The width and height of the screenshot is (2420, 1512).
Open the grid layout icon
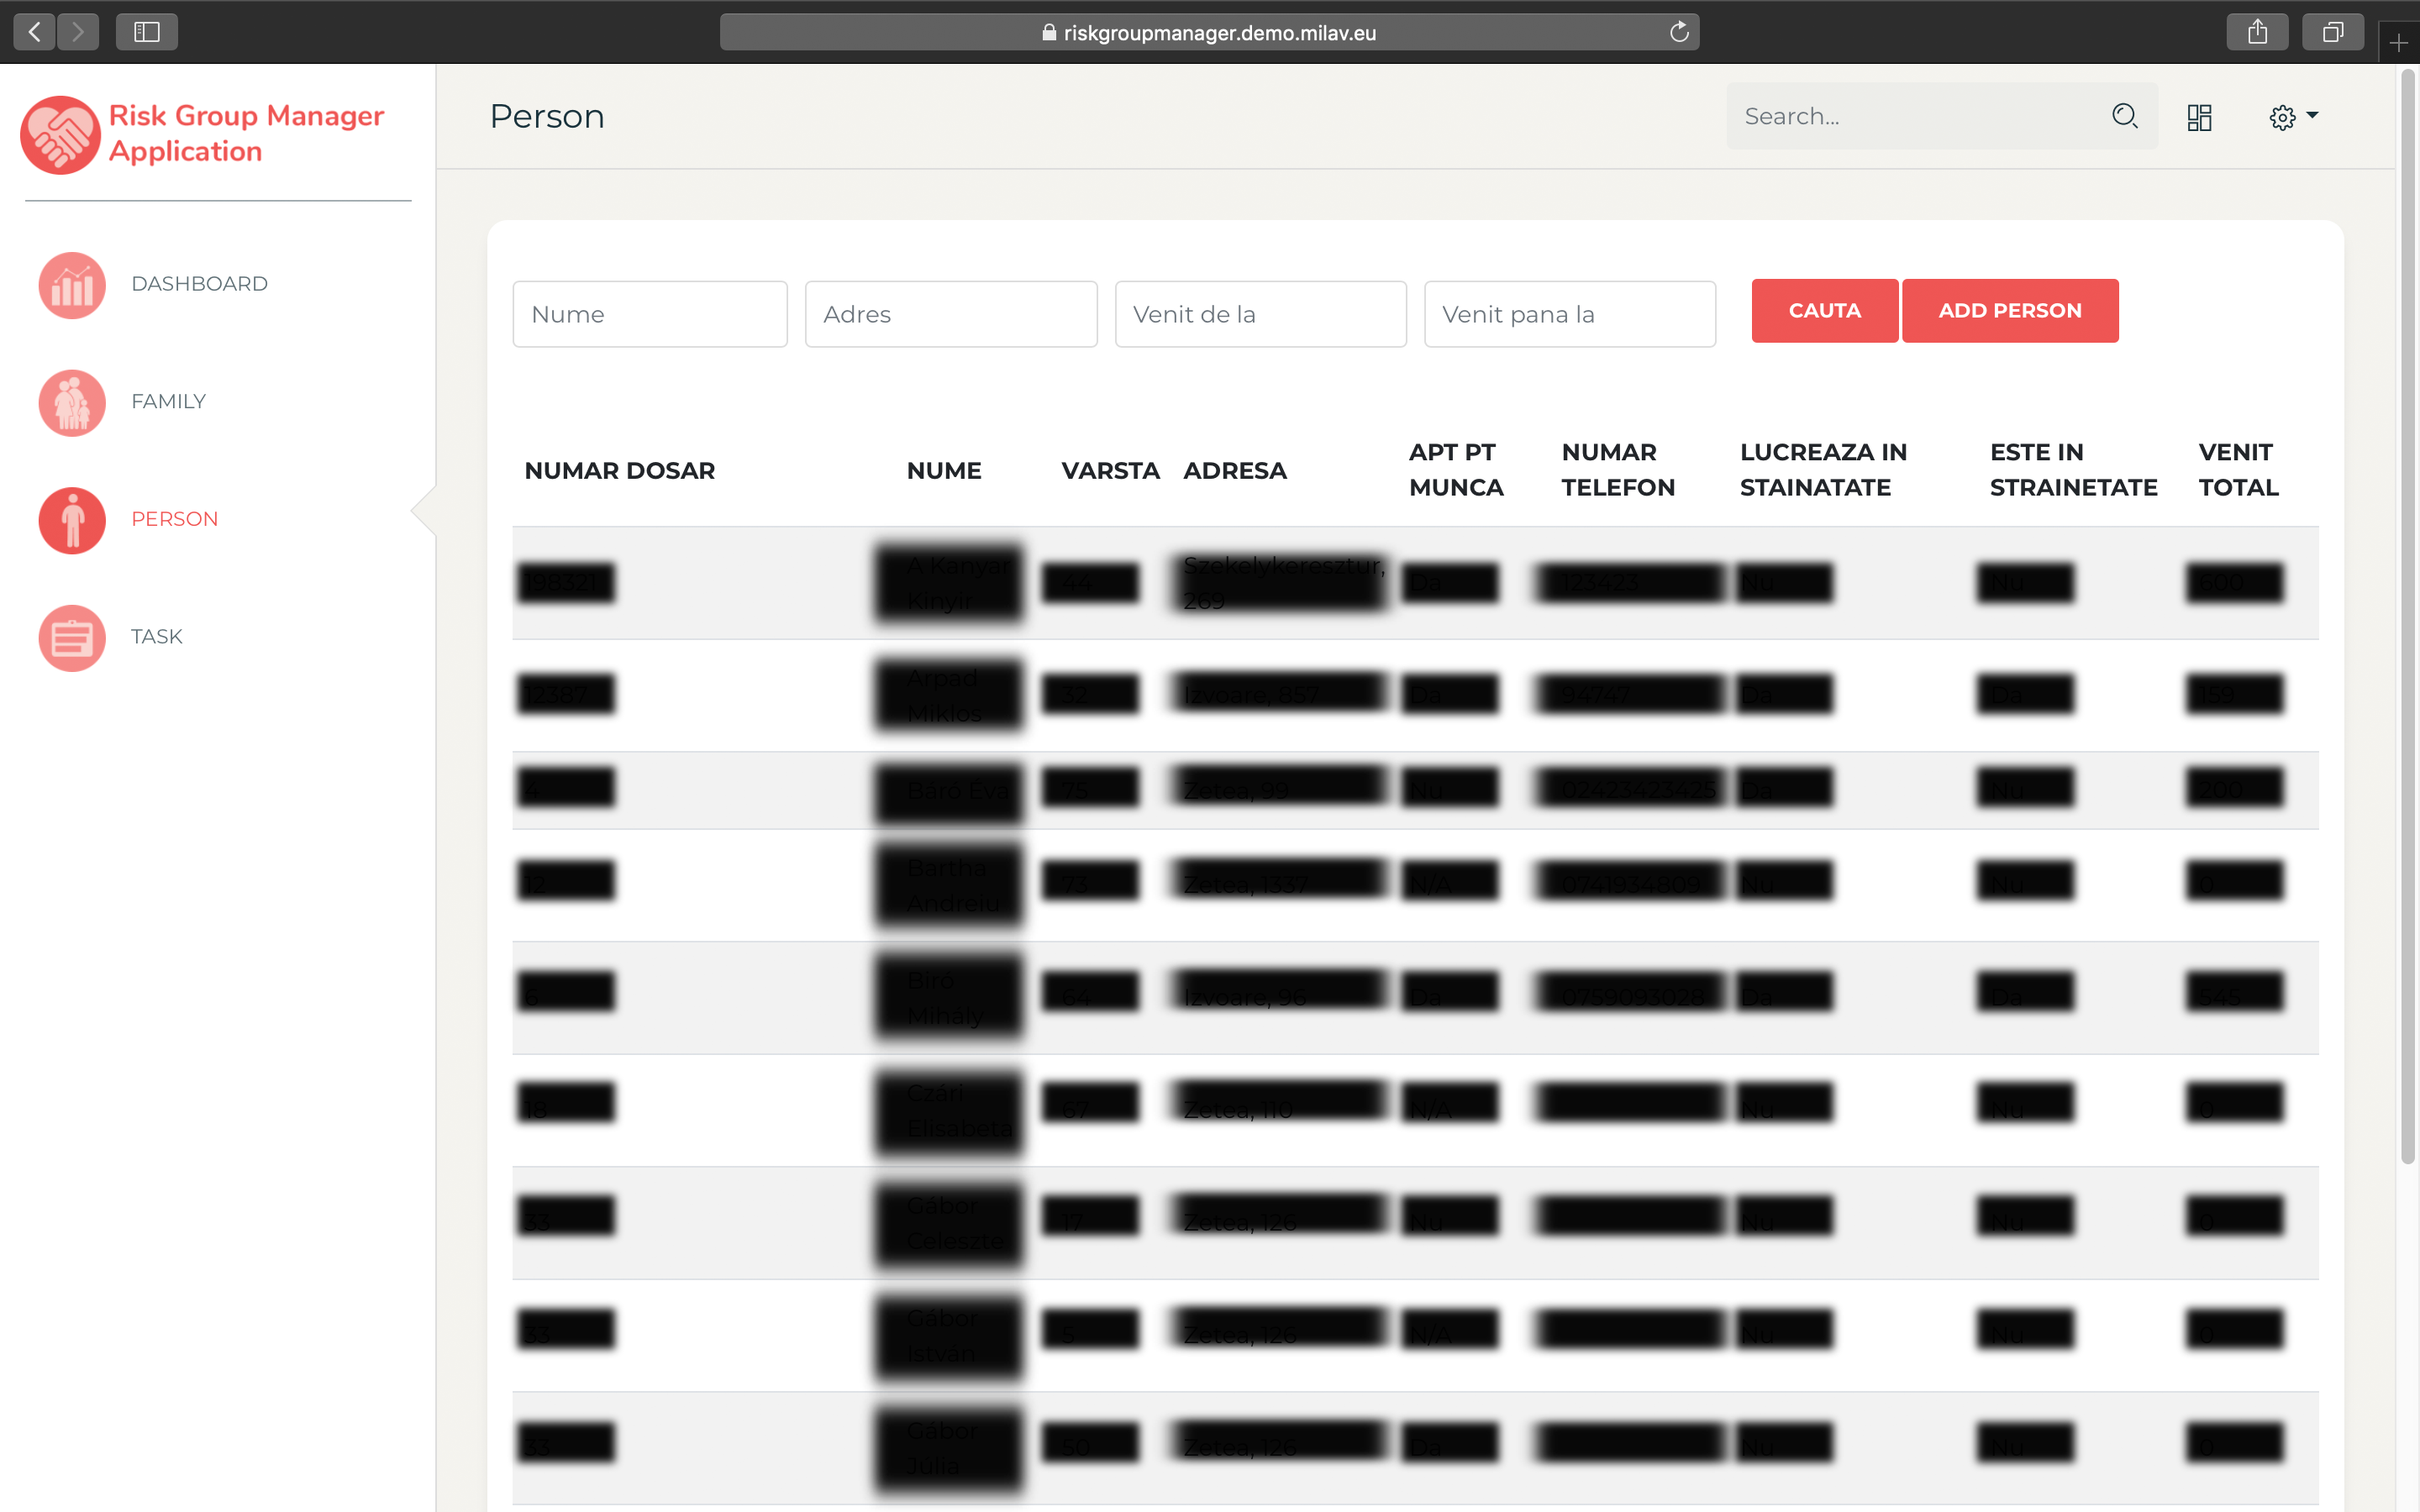click(2199, 117)
